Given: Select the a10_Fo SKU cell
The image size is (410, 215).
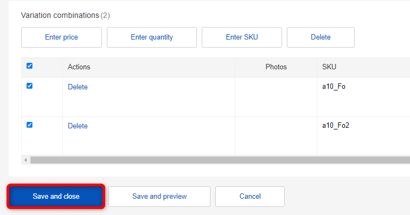Looking at the screenshot, I should (363, 97).
